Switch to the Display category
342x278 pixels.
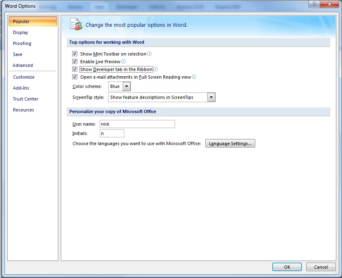pos(21,32)
